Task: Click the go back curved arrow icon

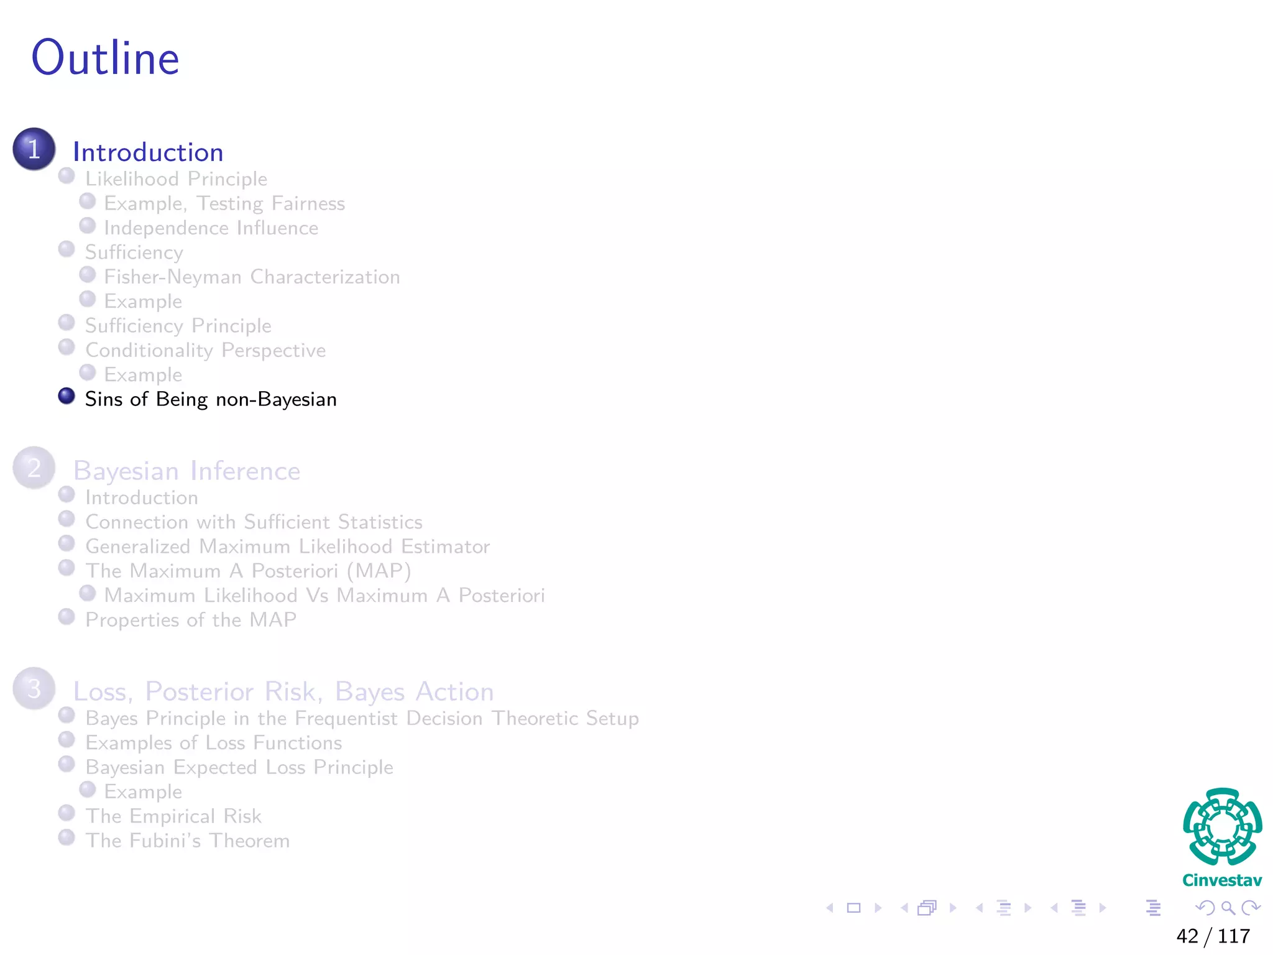Action: coord(1205,908)
